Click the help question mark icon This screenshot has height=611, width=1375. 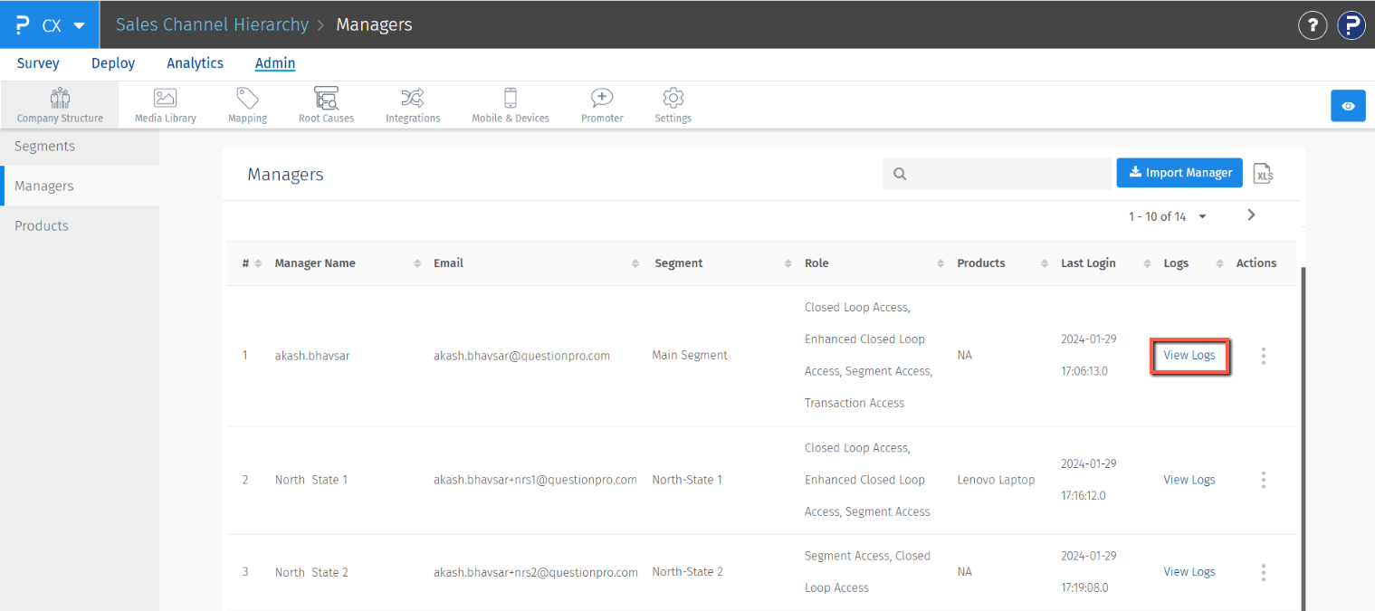point(1313,24)
